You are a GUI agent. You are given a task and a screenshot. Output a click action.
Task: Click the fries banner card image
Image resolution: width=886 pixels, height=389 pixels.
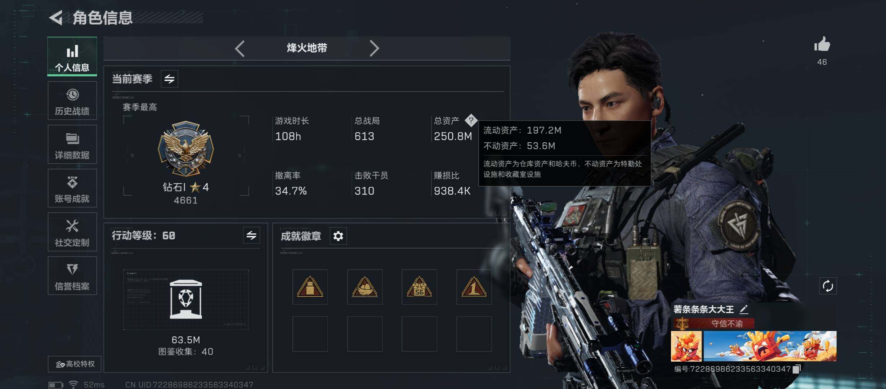pos(770,346)
